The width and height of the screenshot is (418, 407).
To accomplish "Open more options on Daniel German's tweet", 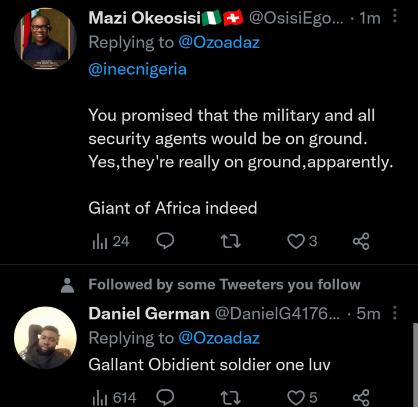I will pyautogui.click(x=395, y=312).
